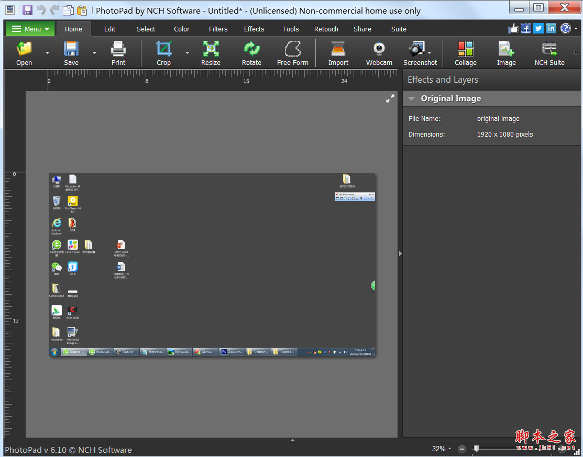Click the add Image icon

tap(507, 49)
